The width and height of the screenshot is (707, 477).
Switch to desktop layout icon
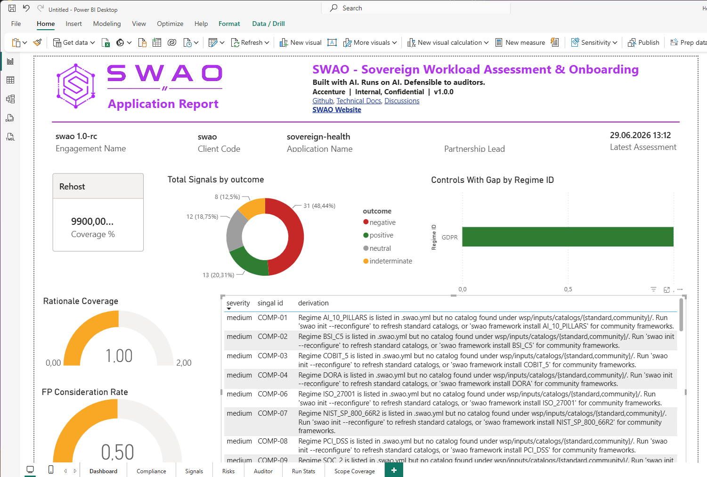pyautogui.click(x=30, y=469)
